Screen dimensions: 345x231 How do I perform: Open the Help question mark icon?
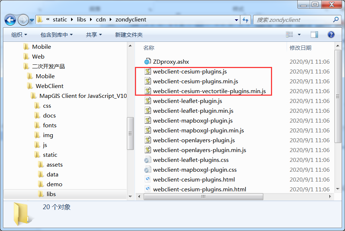[x=331, y=35]
